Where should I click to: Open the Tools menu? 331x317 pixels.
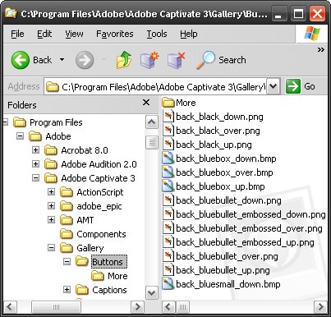pyautogui.click(x=157, y=34)
